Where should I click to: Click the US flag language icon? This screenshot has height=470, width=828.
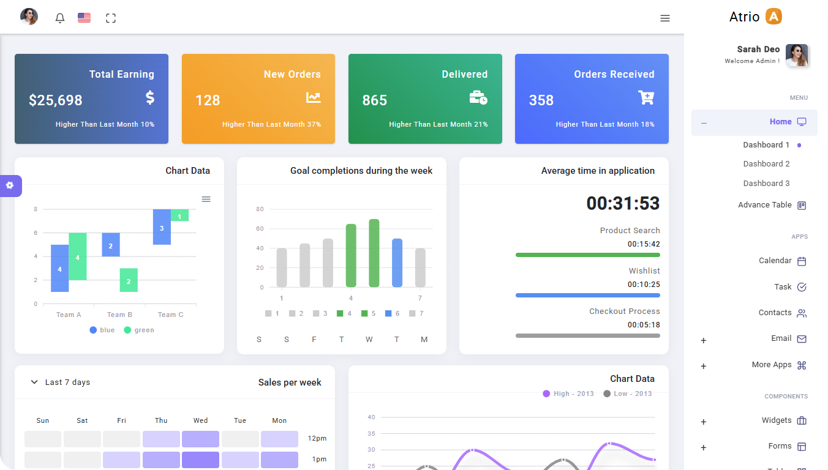click(85, 18)
